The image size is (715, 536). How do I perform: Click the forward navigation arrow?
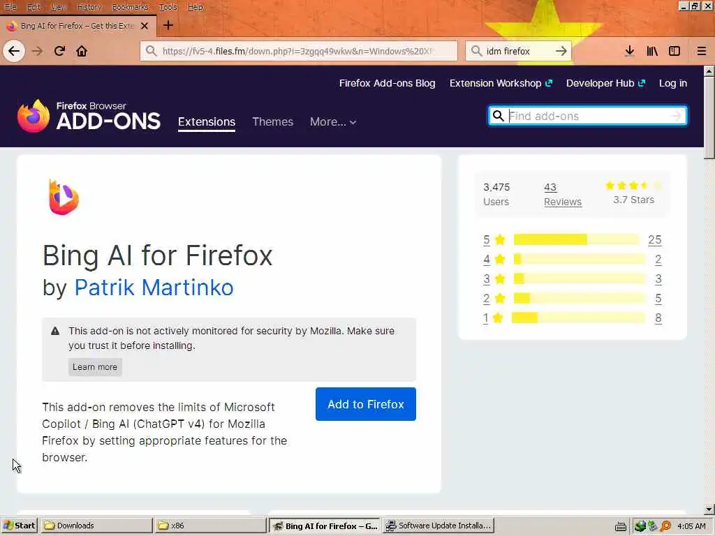point(38,51)
